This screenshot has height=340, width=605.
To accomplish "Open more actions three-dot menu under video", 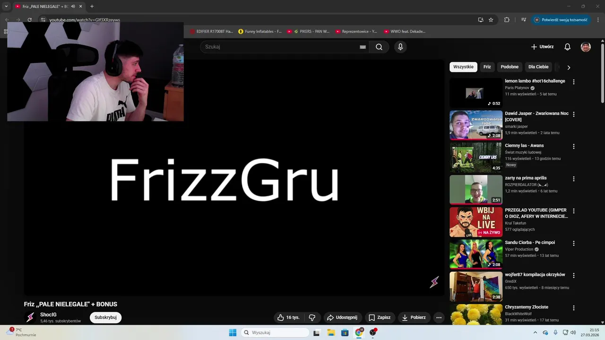I will tap(439, 317).
